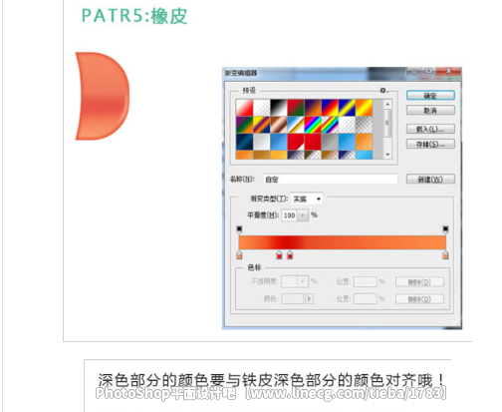Select the orange-yellow-orange gradient preset
Viewport: 502px width, 412px height.
365,108
